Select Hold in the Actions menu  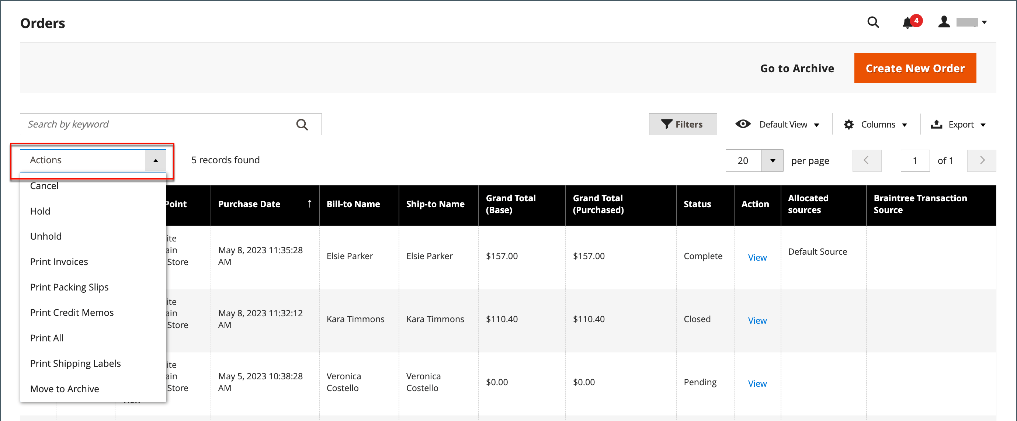tap(40, 211)
